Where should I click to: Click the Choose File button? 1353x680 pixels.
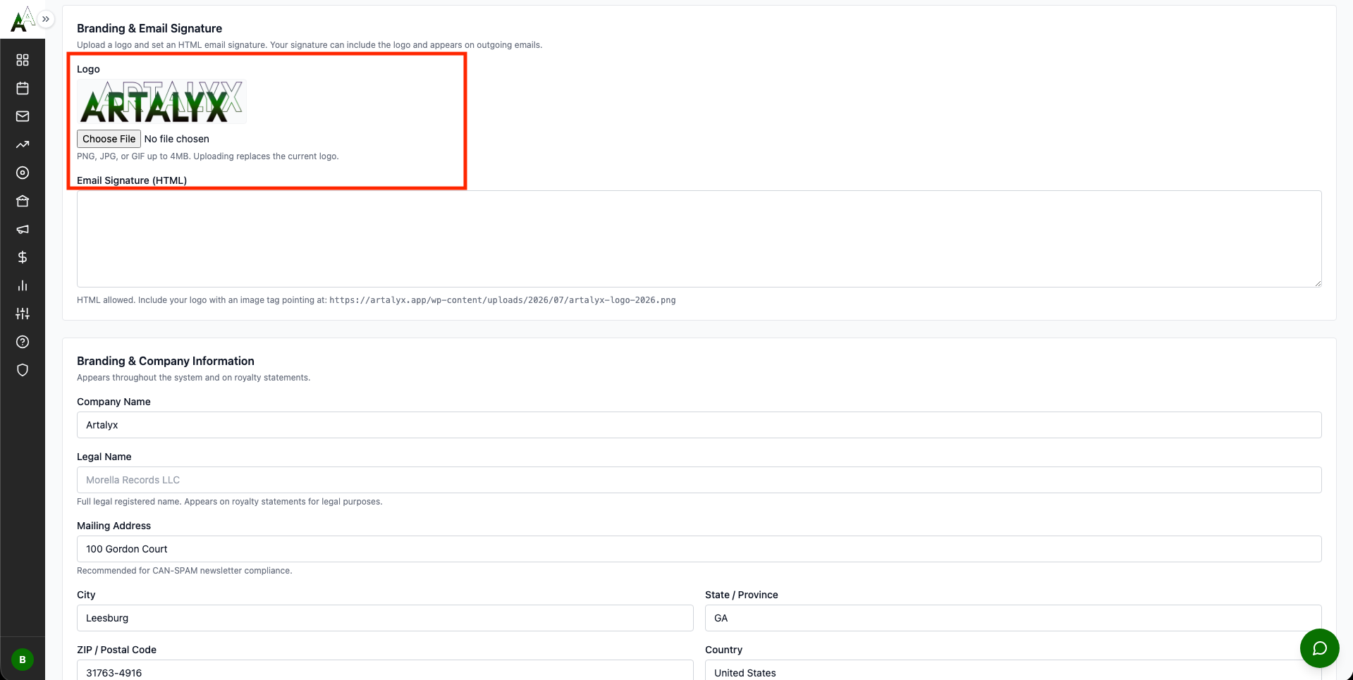click(x=109, y=139)
